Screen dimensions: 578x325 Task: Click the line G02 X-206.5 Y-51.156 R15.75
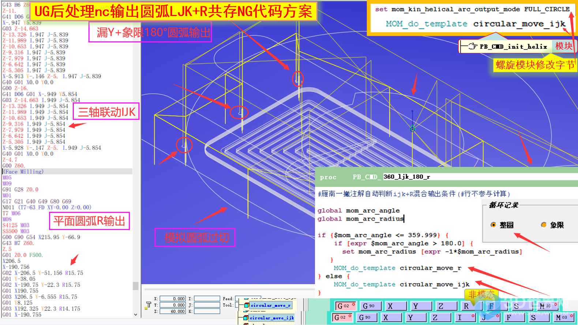pyautogui.click(x=43, y=273)
